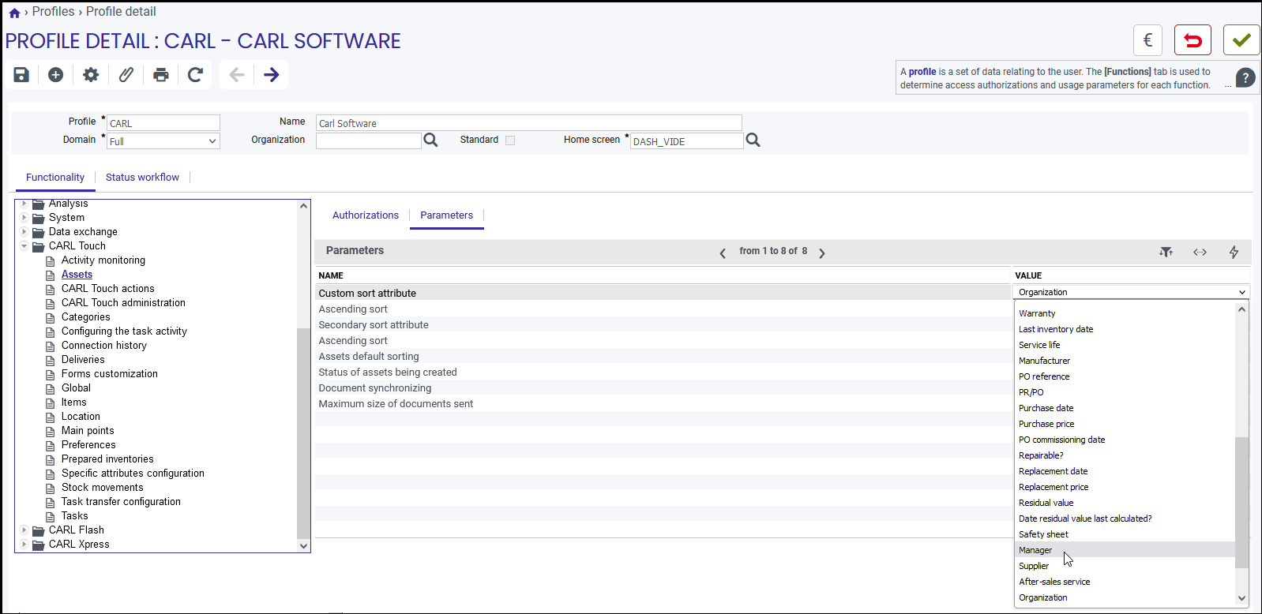Open Activity monitoring in the tree

tap(103, 260)
